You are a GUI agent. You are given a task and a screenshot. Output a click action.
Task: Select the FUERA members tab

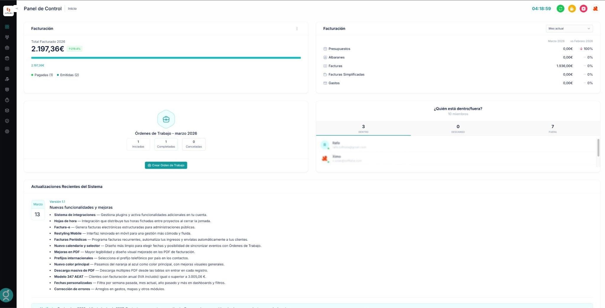click(x=552, y=129)
